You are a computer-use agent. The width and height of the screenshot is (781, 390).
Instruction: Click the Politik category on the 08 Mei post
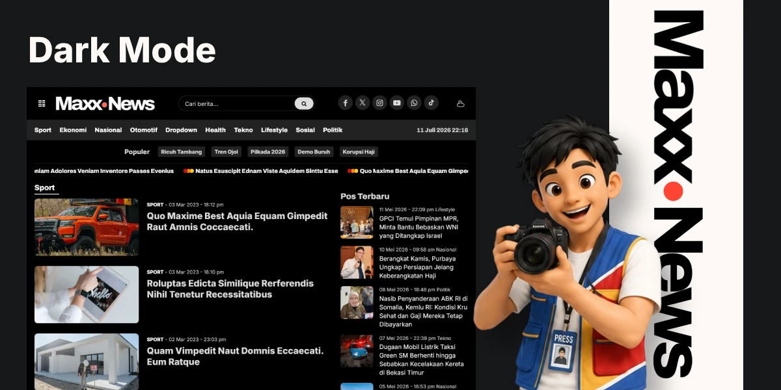pyautogui.click(x=443, y=289)
